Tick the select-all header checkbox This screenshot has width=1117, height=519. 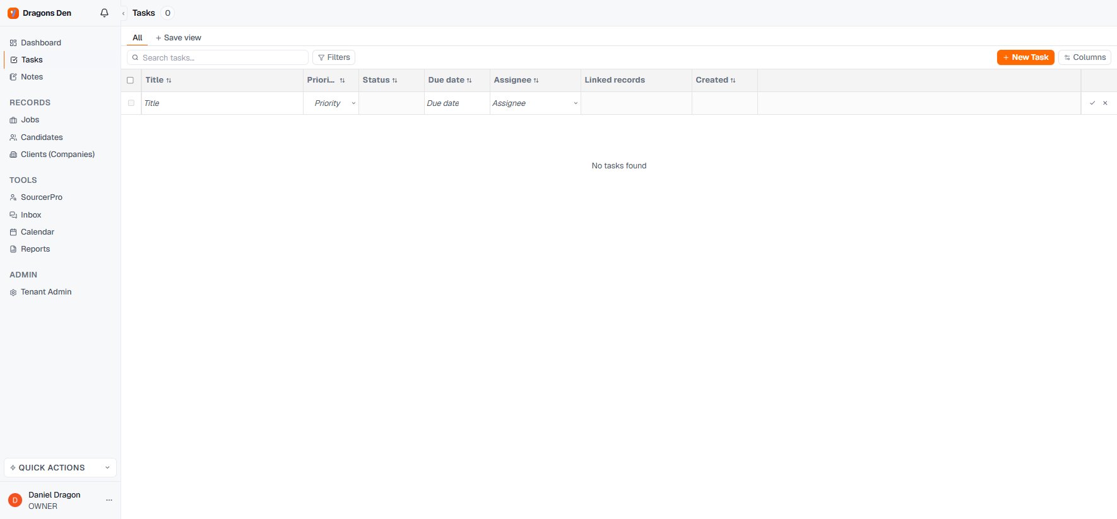click(131, 80)
